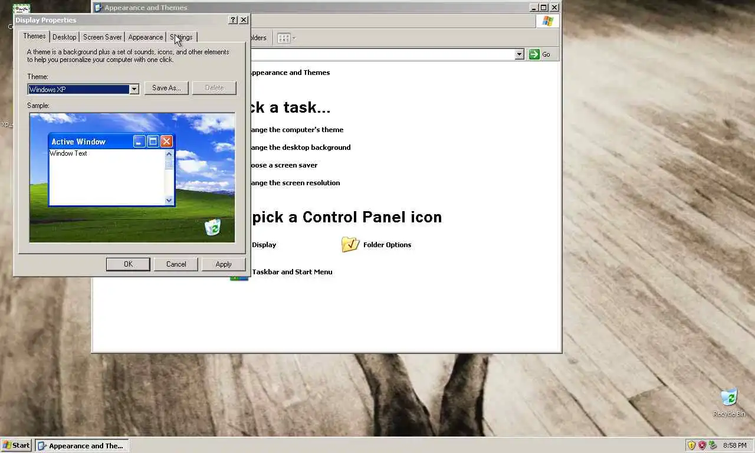Click the yellow security shield tray icon
The image size is (755, 453).
tap(691, 445)
